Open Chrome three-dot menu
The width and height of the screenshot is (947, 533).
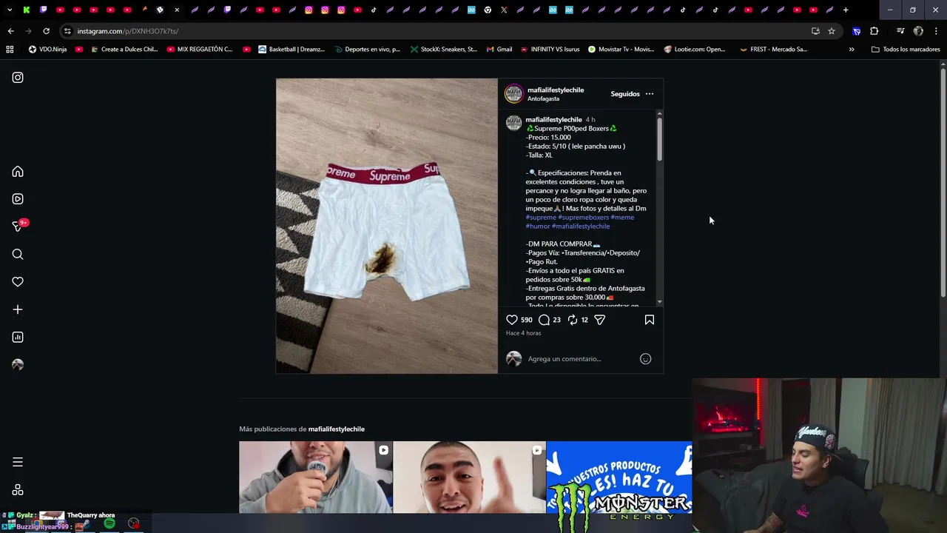pos(936,31)
